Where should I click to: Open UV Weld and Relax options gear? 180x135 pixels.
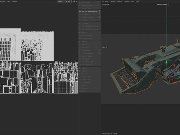[99, 17]
